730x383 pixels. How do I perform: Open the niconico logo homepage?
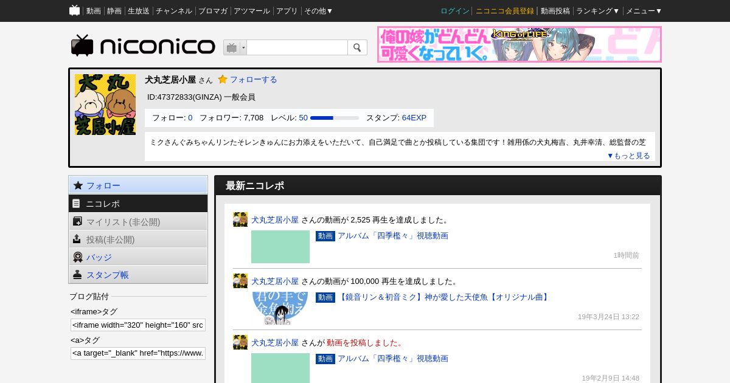coord(143,46)
